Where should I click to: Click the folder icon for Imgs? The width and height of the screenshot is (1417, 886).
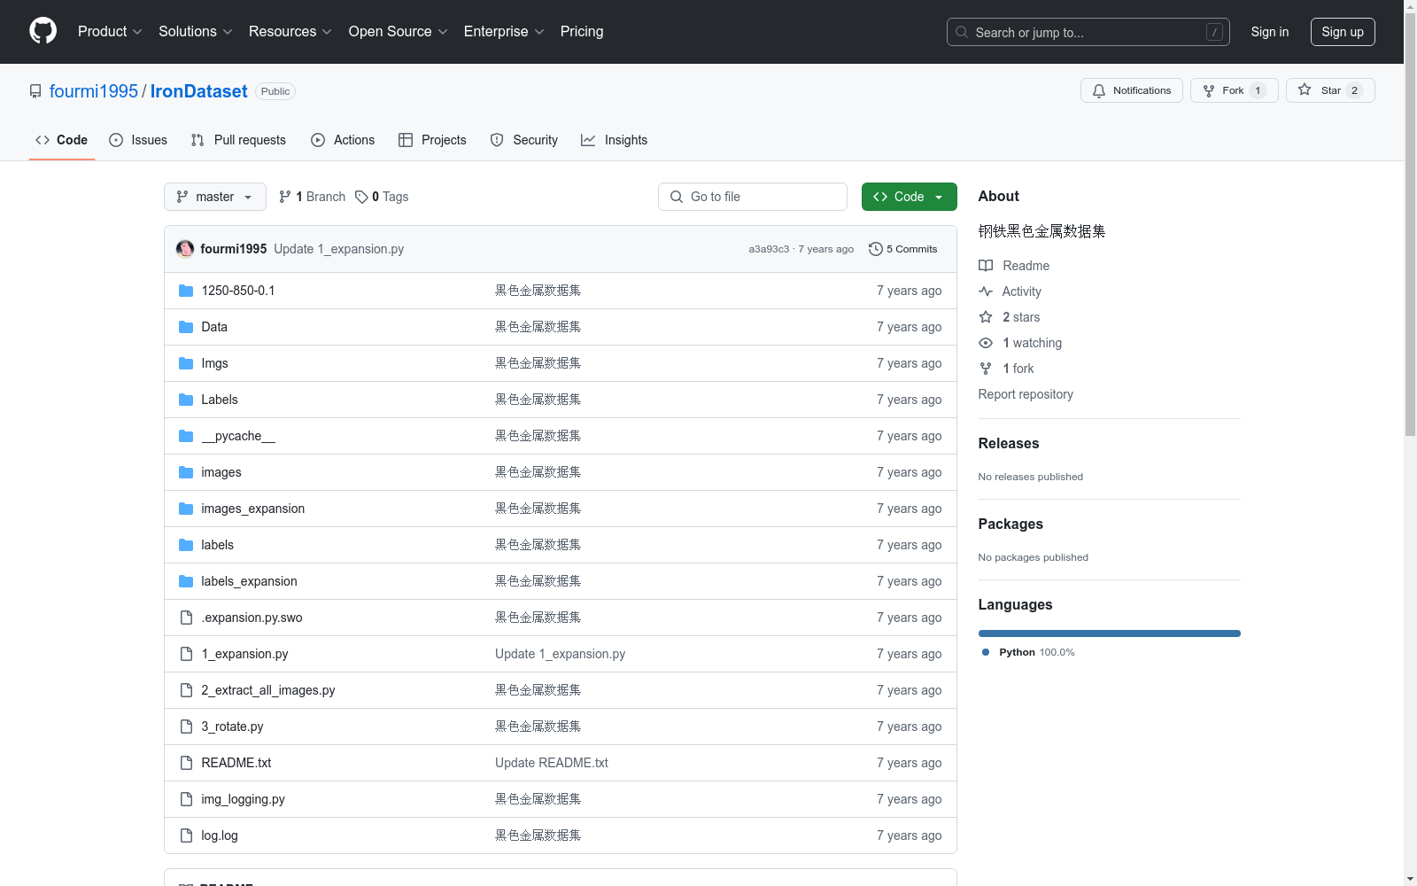pyautogui.click(x=186, y=363)
